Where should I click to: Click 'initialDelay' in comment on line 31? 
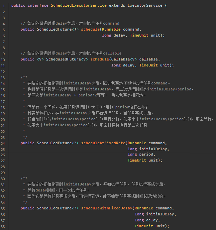click(x=77, y=184)
